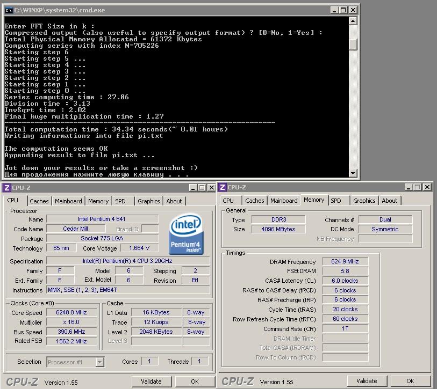Click cmd scrollbar up arrow

tap(353, 21)
